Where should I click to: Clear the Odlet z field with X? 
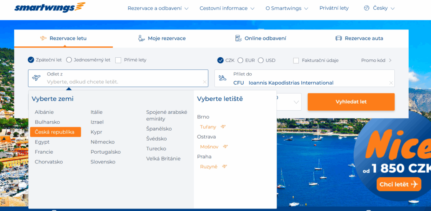click(x=205, y=82)
